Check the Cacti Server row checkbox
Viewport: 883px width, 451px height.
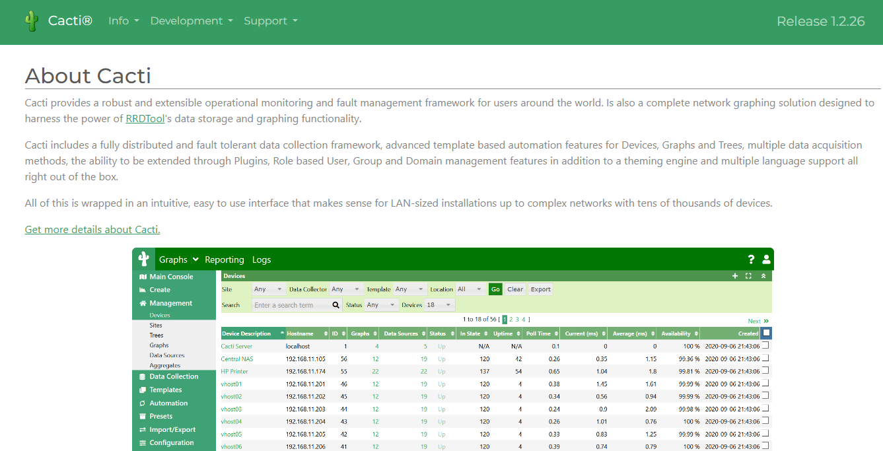pos(766,345)
